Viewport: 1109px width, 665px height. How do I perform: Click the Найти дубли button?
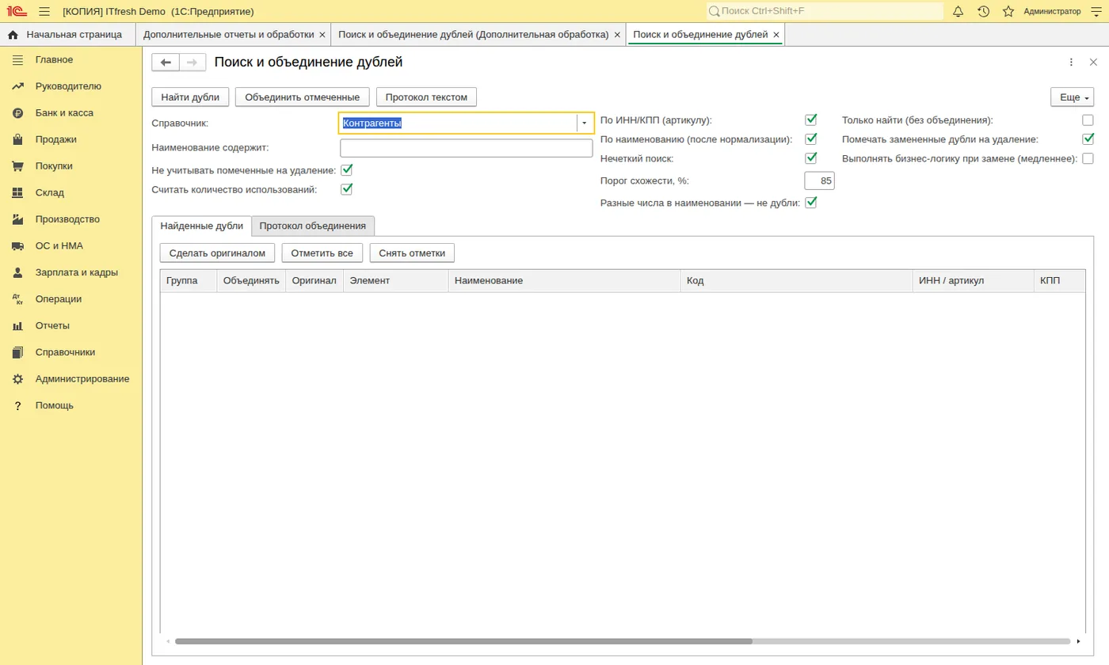click(190, 97)
